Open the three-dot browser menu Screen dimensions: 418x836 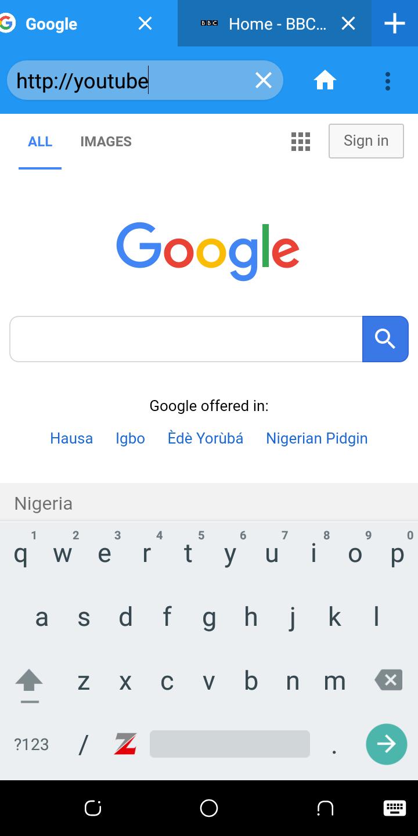click(388, 81)
